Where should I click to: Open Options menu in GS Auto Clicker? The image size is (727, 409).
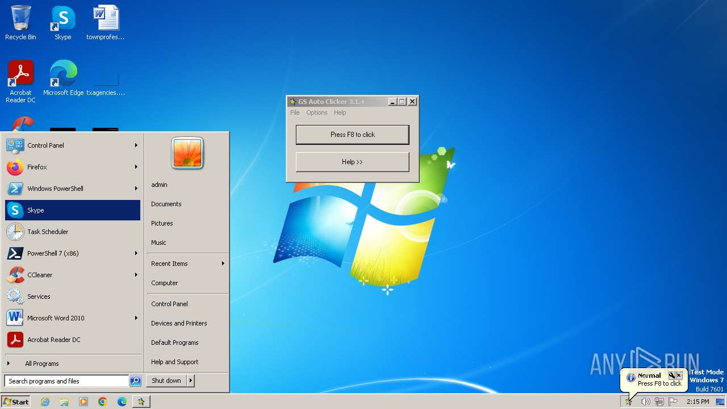pos(317,112)
